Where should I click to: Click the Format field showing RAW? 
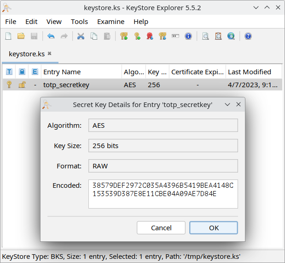coord(163,166)
